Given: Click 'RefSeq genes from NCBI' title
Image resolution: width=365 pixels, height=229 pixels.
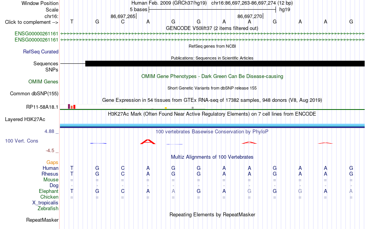Looking at the screenshot, I should [212, 46].
